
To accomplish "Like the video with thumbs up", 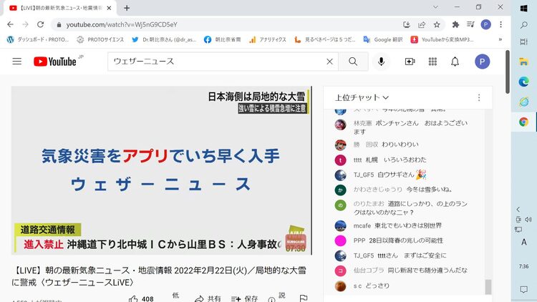I will [x=133, y=299].
